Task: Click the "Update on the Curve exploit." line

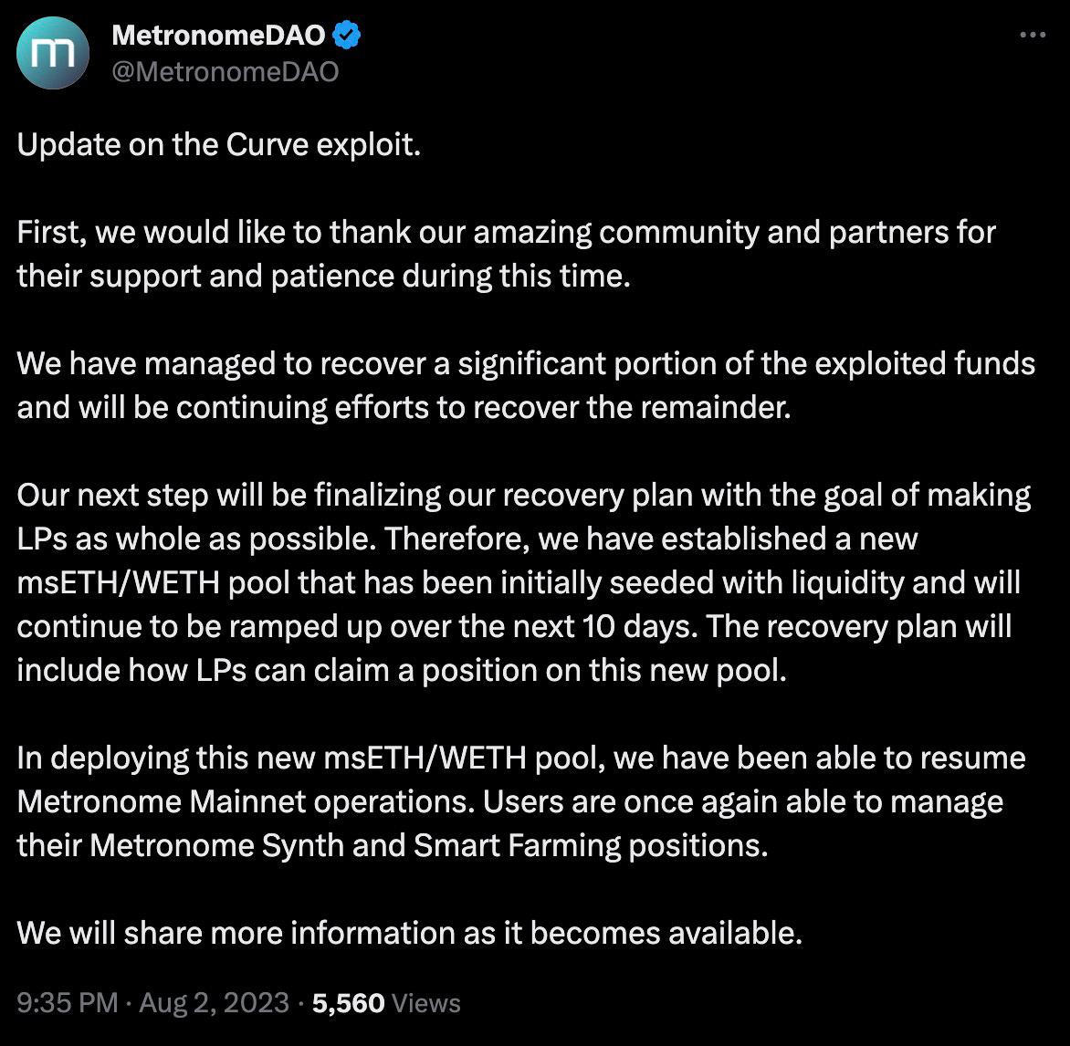Action: click(x=219, y=145)
